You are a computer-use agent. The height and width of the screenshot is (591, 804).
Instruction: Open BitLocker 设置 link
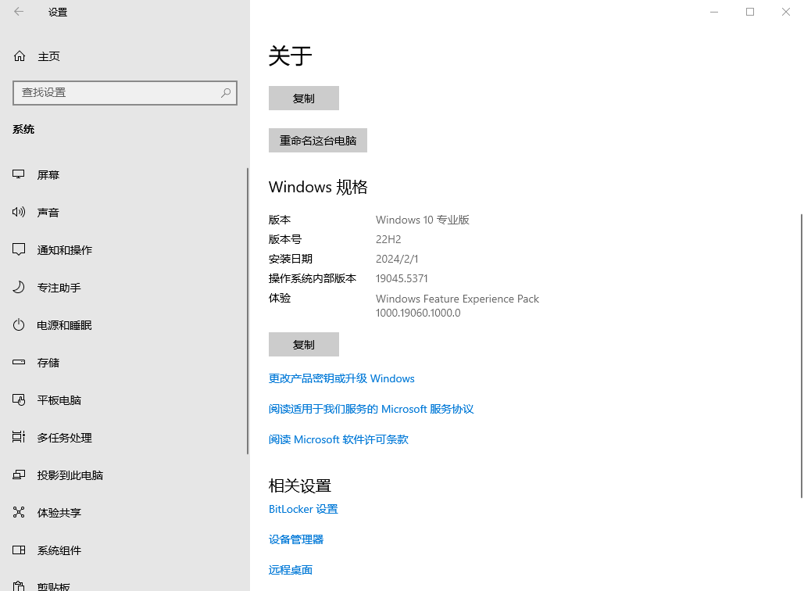[x=303, y=509]
